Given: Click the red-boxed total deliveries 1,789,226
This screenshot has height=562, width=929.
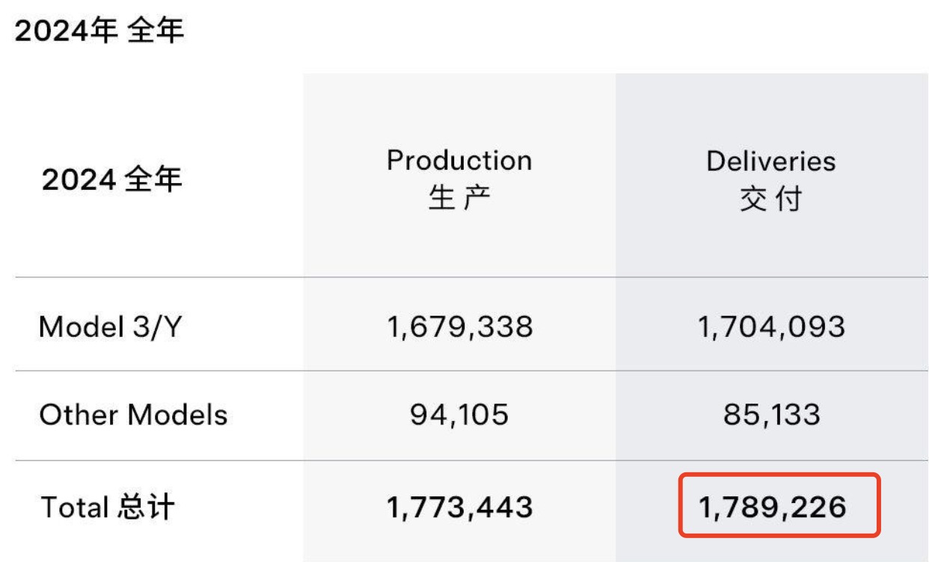Looking at the screenshot, I should click(x=773, y=508).
